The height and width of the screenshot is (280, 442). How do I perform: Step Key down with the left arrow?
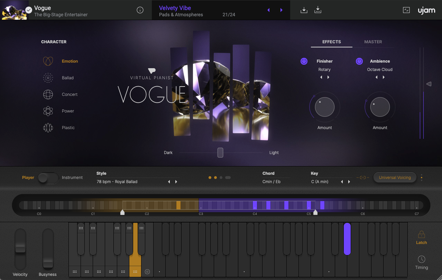pyautogui.click(x=342, y=182)
